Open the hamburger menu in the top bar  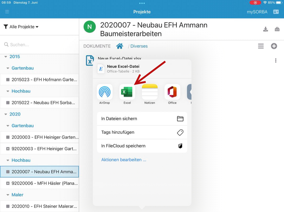tap(7, 12)
